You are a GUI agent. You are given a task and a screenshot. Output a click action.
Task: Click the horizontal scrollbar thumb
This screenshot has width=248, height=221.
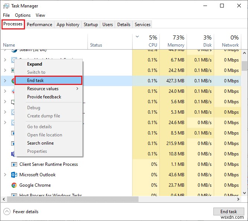click(x=73, y=199)
